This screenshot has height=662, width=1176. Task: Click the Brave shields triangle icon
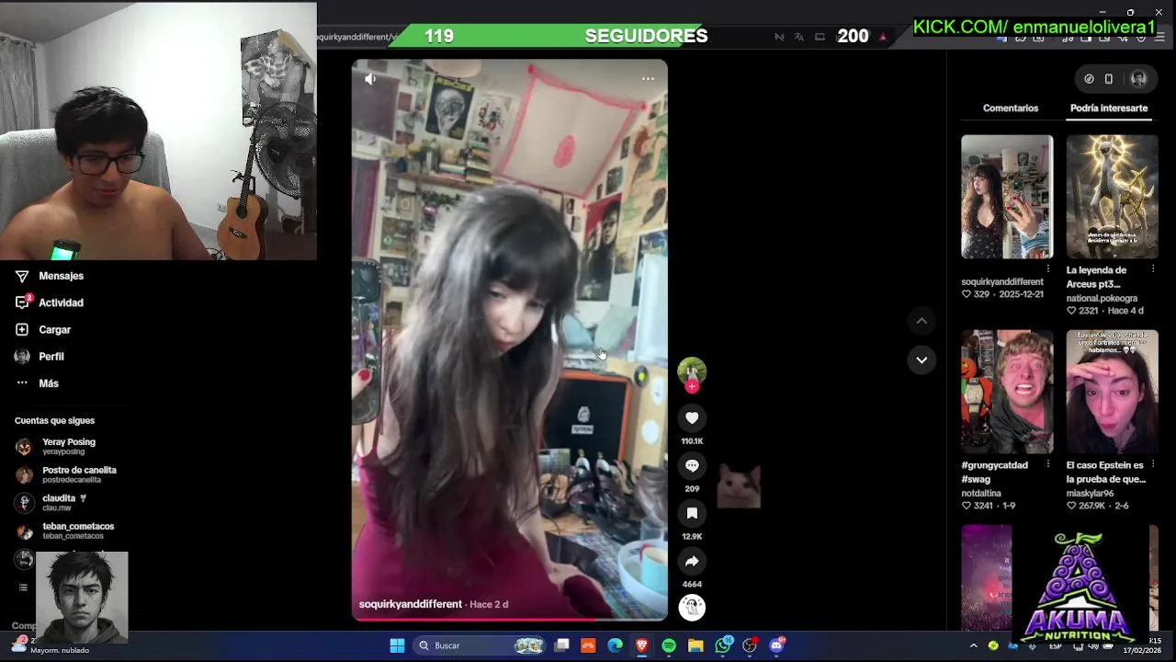click(x=883, y=37)
